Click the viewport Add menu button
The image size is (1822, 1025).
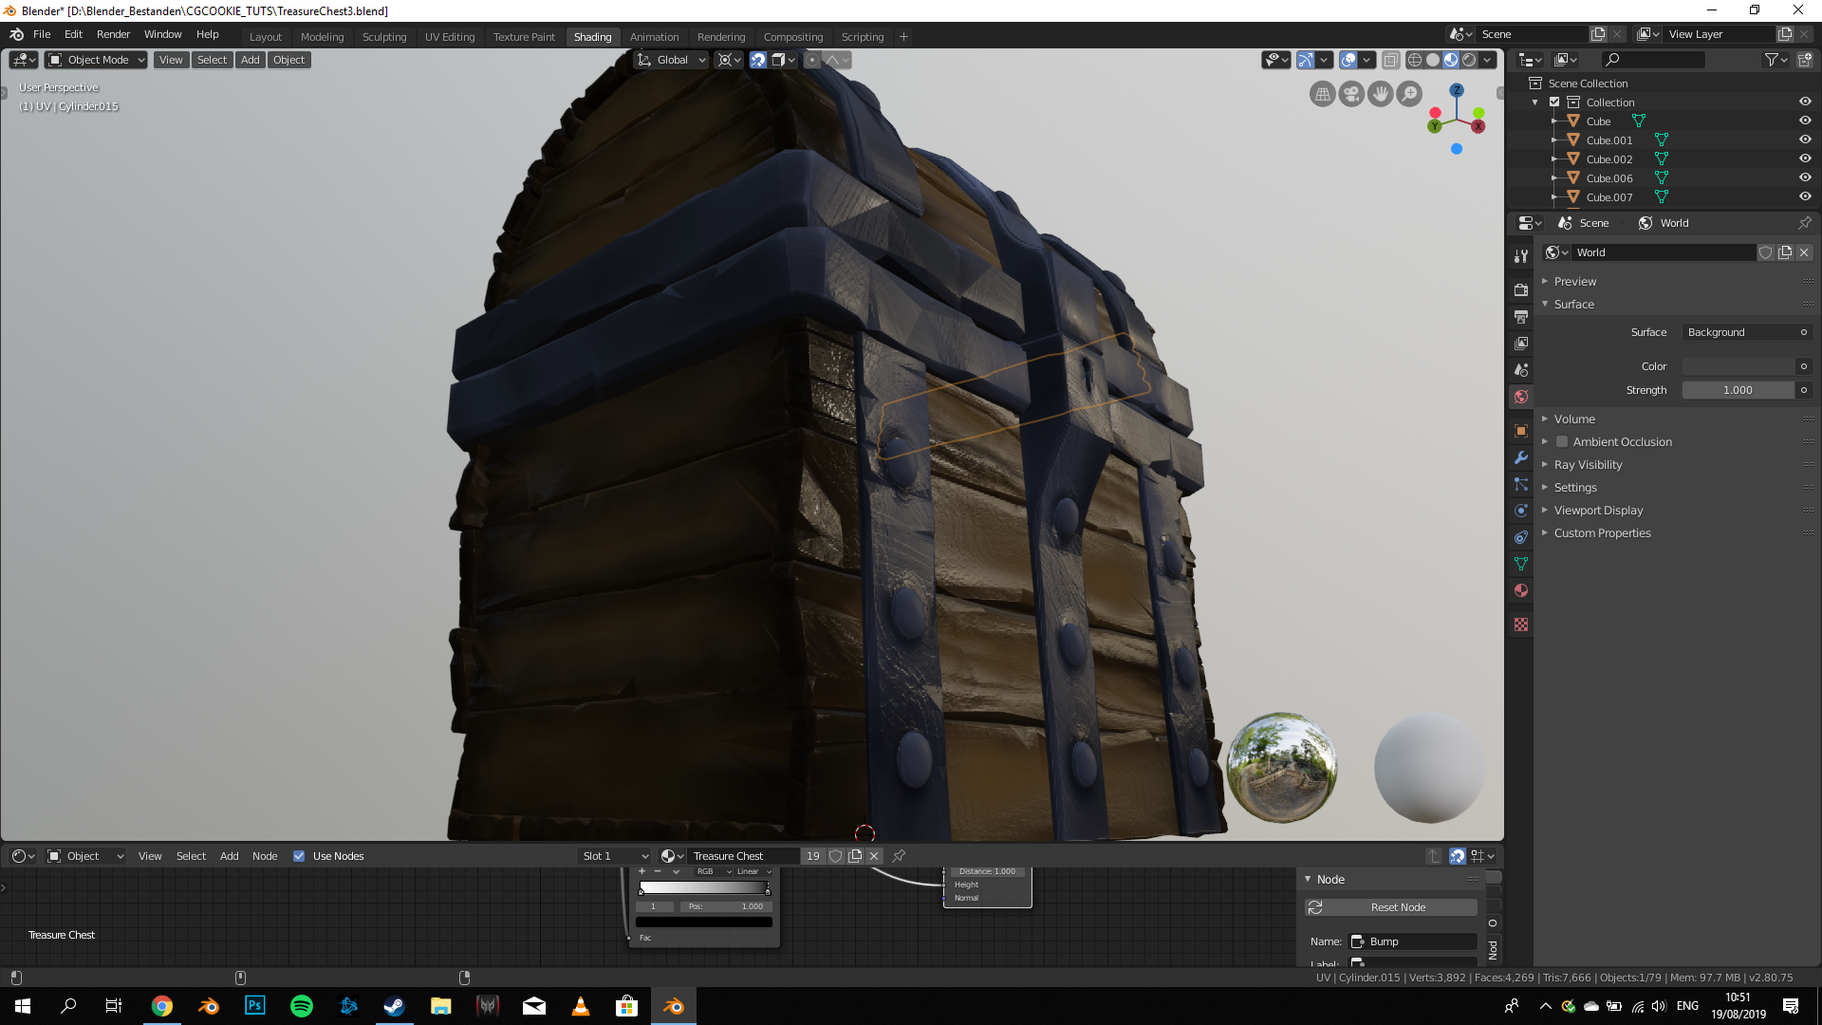[250, 60]
